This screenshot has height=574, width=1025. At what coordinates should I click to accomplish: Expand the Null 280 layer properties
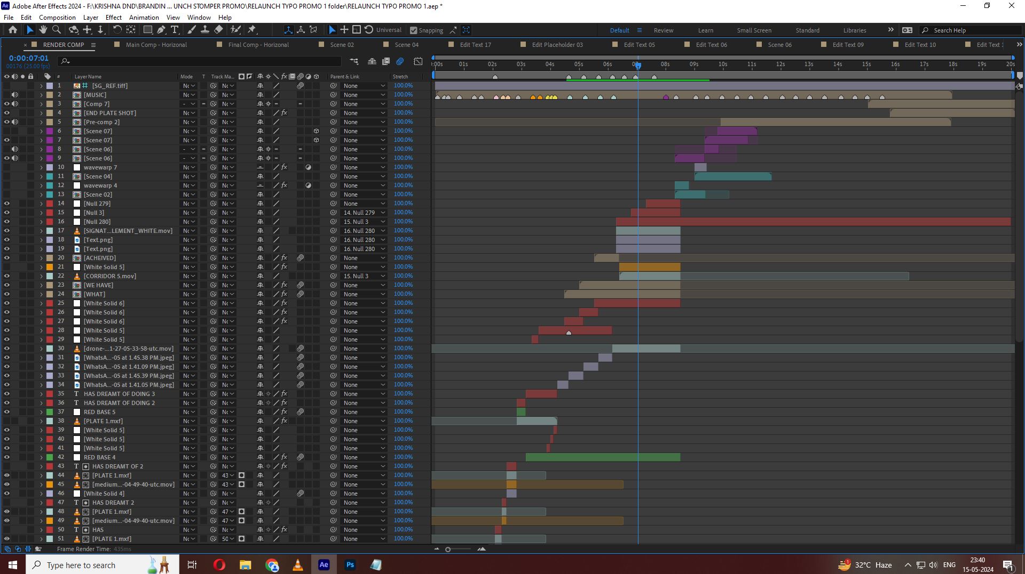(41, 222)
